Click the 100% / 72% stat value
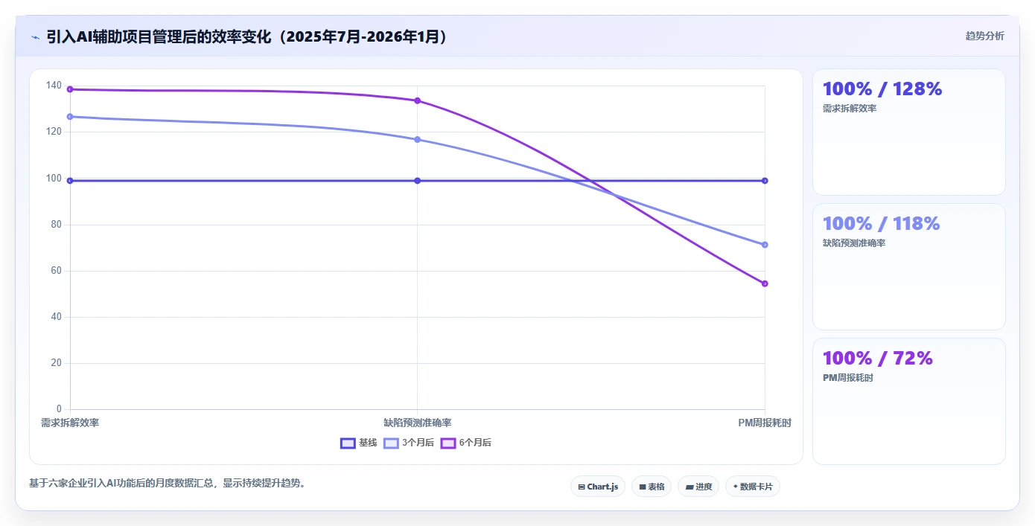Screen dimensions: 1035x526 [x=878, y=359]
